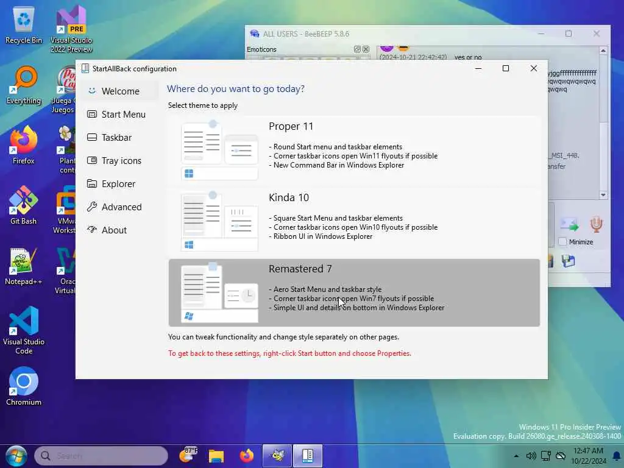
Task: Click the BeeBEEP window title icon
Action: (254, 34)
